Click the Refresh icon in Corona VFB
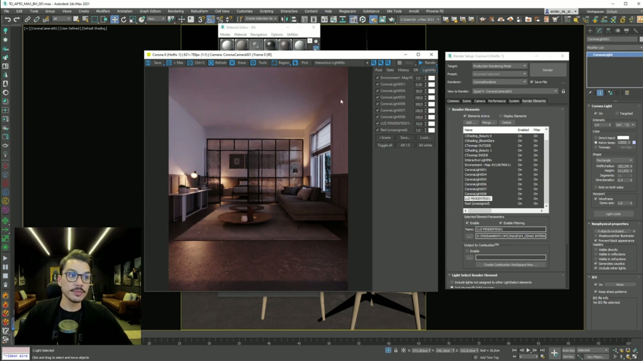The height and width of the screenshot is (361, 643). (211, 63)
